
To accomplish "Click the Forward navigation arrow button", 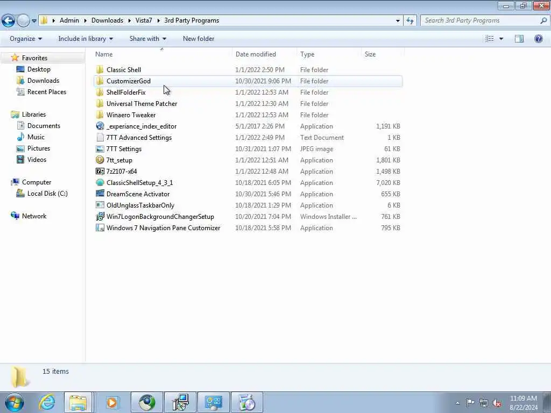I will click(23, 20).
